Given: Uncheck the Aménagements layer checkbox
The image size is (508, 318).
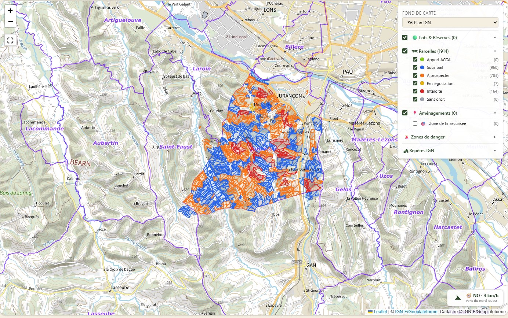Looking at the screenshot, I should pyautogui.click(x=405, y=113).
